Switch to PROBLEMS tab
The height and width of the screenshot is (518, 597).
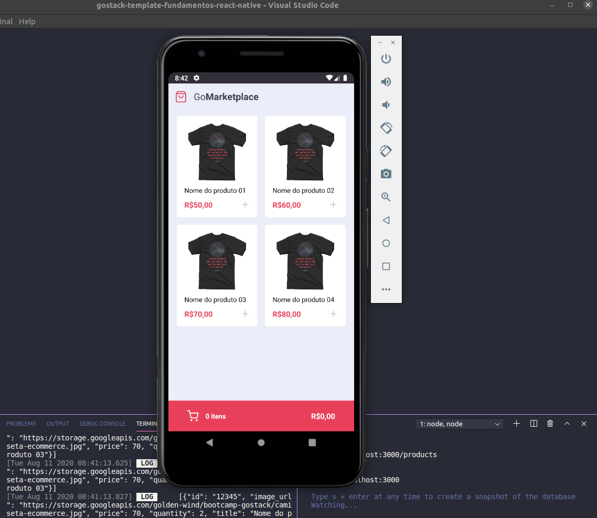click(21, 424)
